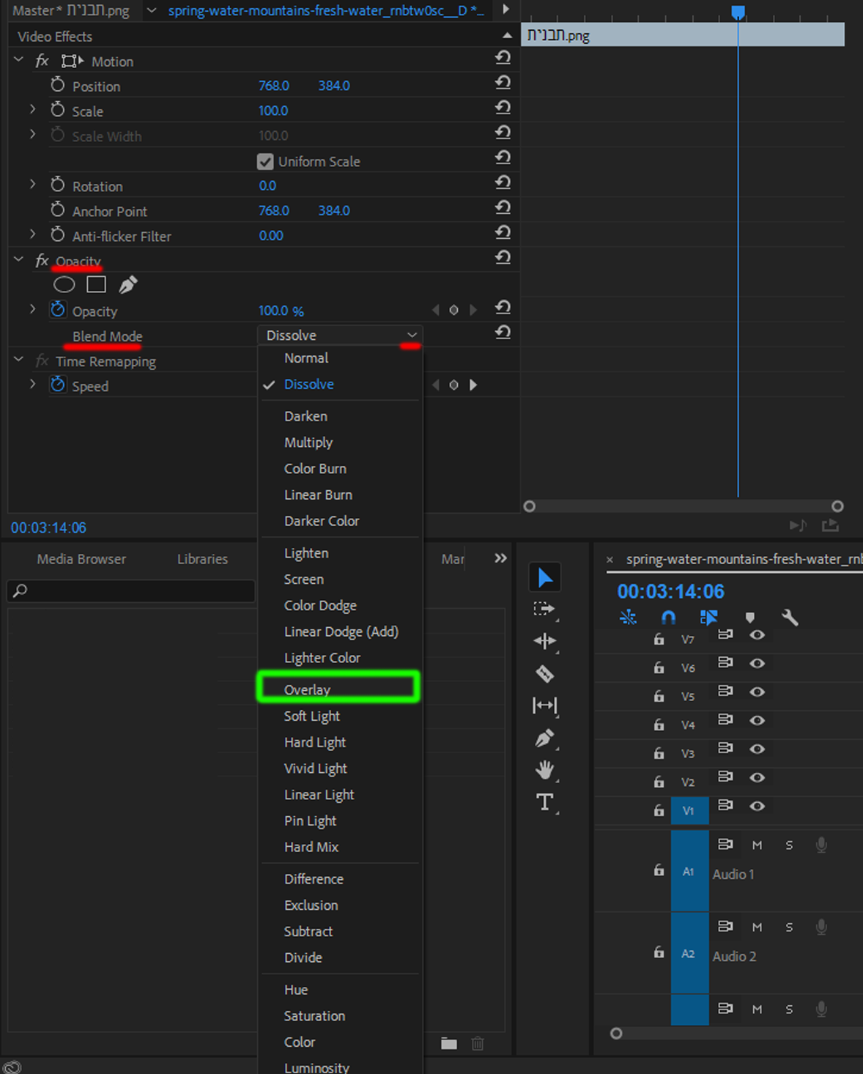Toggle V7 track output eye
Image resolution: width=863 pixels, height=1074 pixels.
coord(758,635)
